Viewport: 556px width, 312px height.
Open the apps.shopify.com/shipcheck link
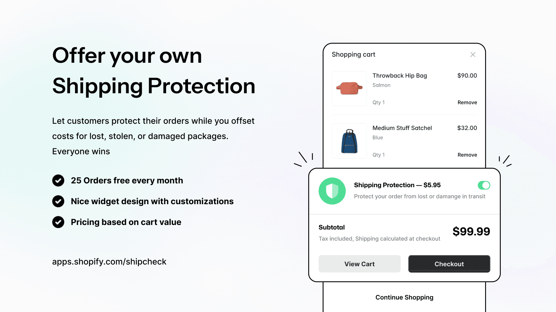pos(109,262)
